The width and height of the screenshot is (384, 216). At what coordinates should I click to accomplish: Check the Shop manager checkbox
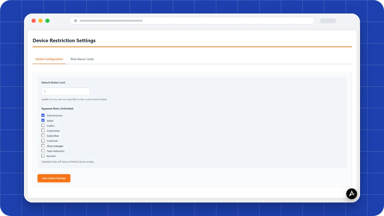click(43, 146)
